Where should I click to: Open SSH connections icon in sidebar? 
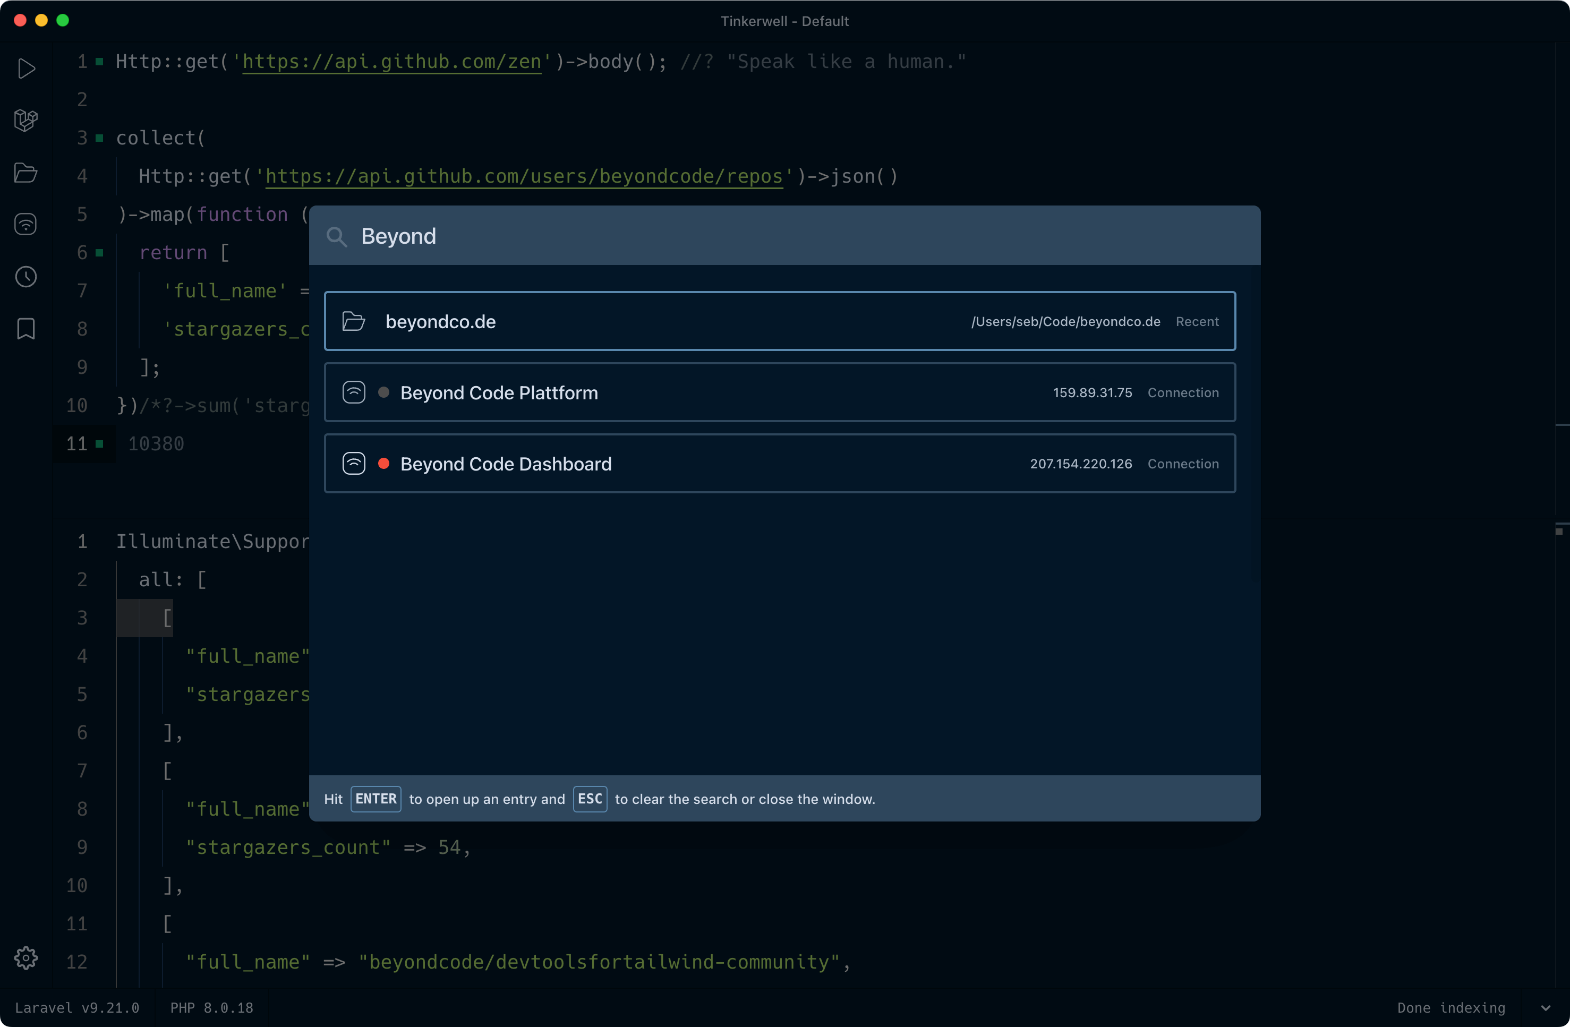pos(25,224)
